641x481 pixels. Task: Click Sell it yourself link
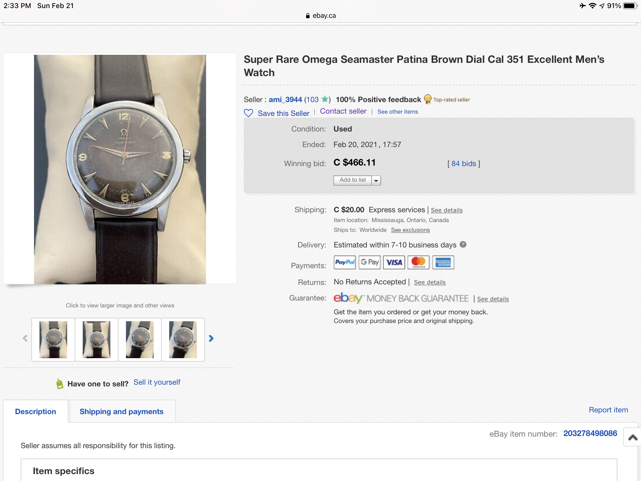point(157,382)
